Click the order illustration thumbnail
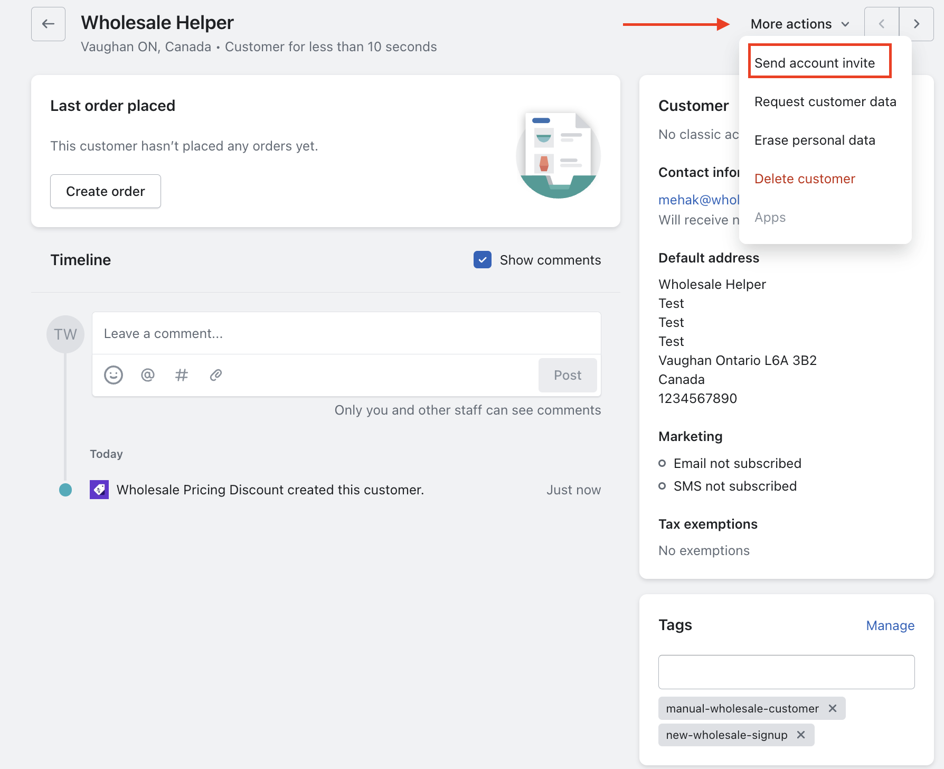This screenshot has height=769, width=944. click(x=558, y=155)
